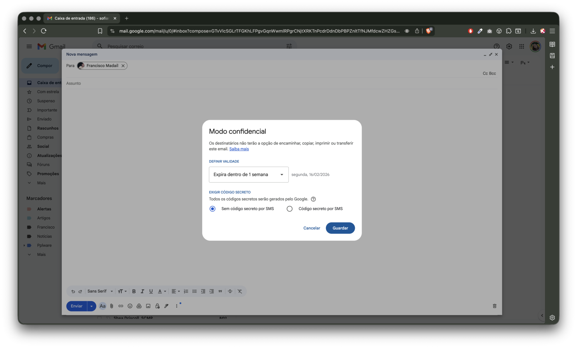577x348 pixels.
Task: Toggle formatting options 'Aa' button
Action: pos(102,306)
